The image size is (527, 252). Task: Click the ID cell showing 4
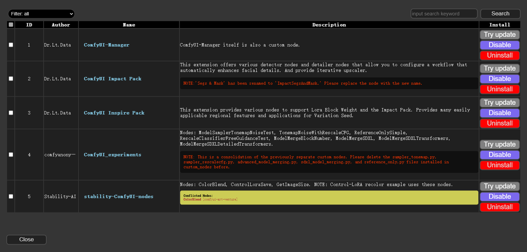(x=29, y=155)
